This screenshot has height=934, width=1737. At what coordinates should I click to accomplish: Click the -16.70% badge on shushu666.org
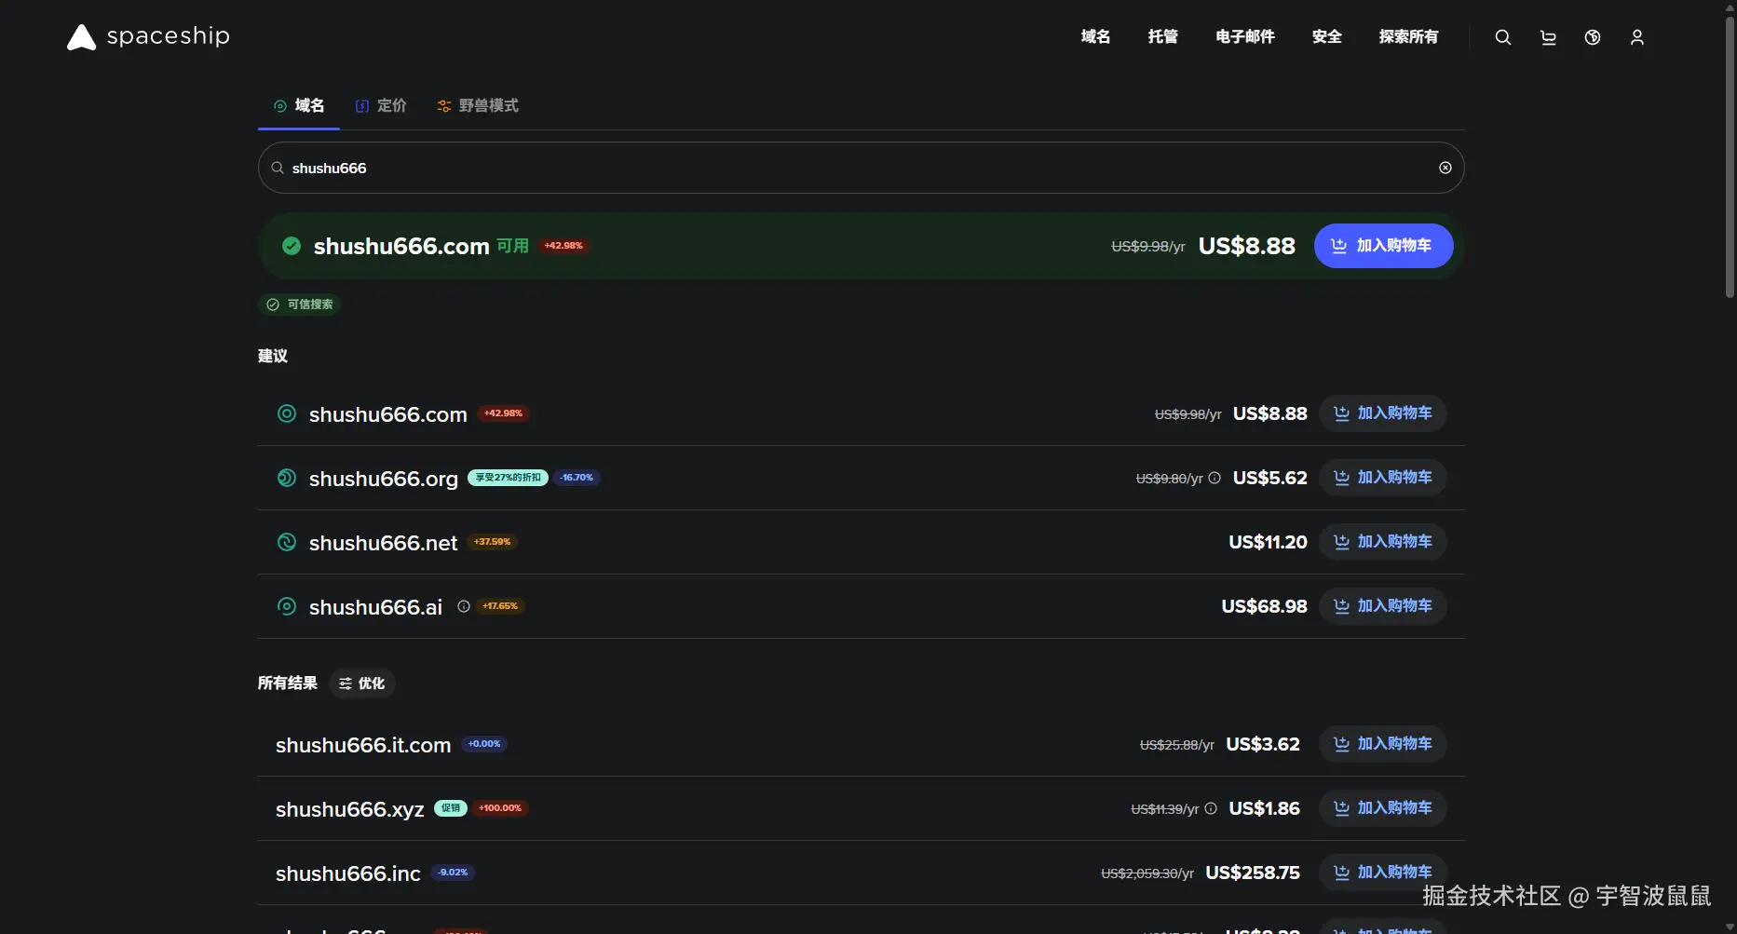point(577,478)
